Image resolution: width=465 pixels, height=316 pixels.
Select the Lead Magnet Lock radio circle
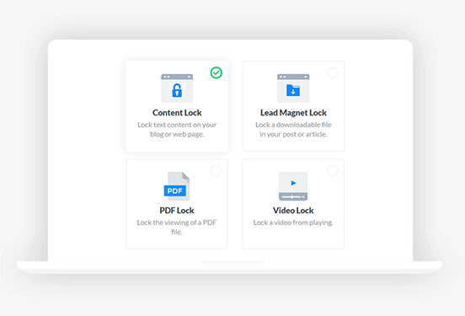(x=333, y=72)
